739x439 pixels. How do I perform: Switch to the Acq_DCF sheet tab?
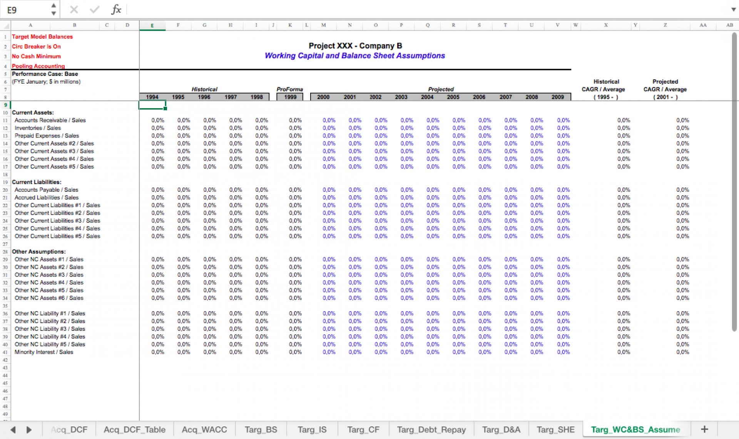pyautogui.click(x=69, y=430)
